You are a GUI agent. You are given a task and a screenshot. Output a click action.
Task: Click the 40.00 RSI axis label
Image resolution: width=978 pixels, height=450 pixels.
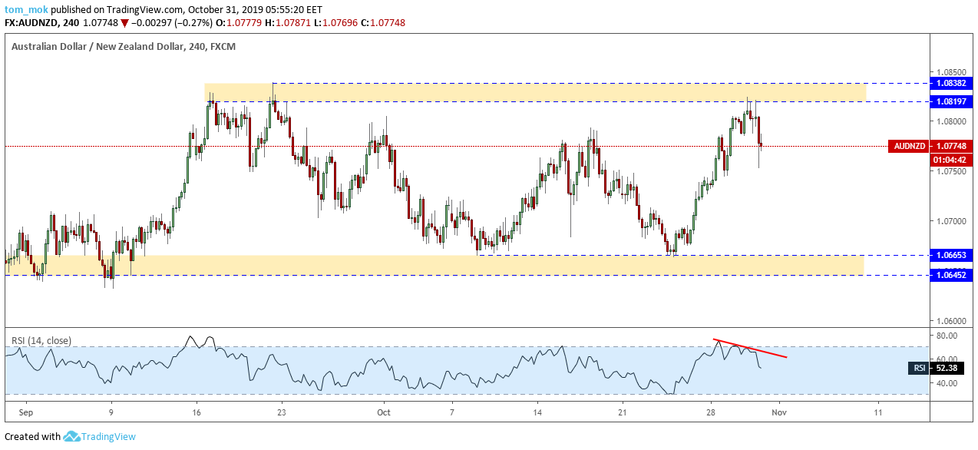pos(946,383)
